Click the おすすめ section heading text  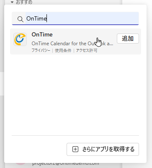(x=24, y=2)
